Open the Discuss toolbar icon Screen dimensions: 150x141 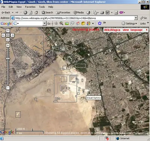point(116,12)
